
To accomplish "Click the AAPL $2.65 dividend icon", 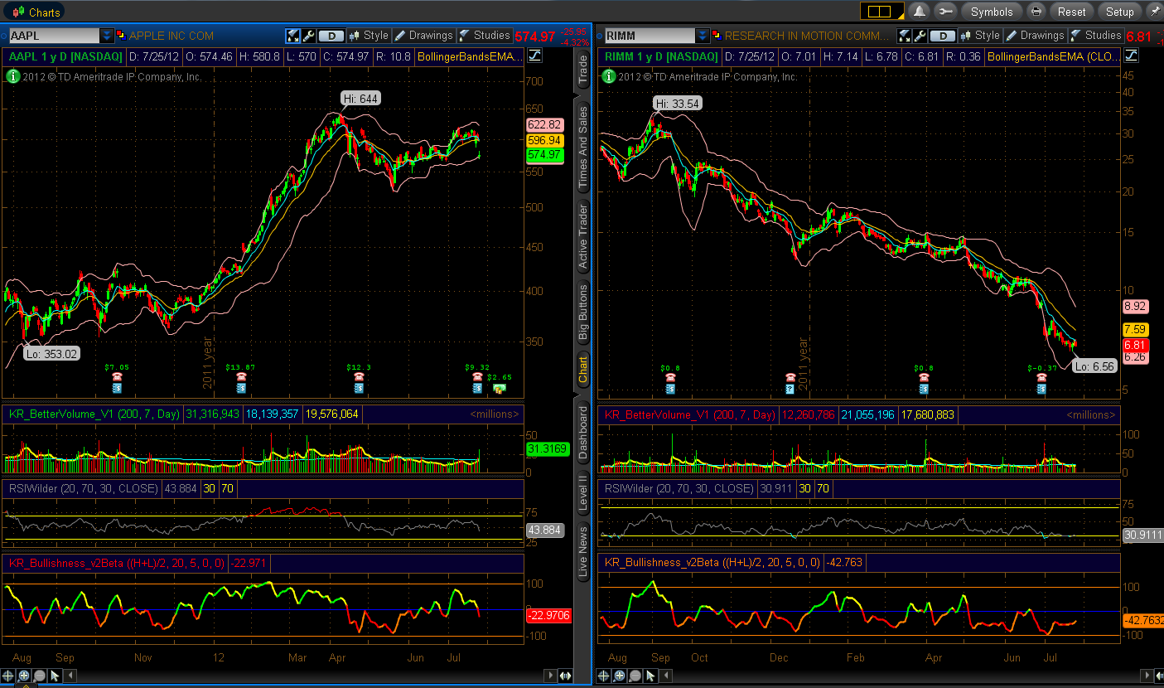I will 499,388.
